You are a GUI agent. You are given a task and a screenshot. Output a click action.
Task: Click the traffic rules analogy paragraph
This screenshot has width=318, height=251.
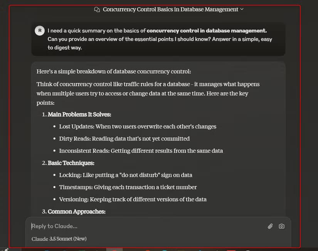point(148,94)
